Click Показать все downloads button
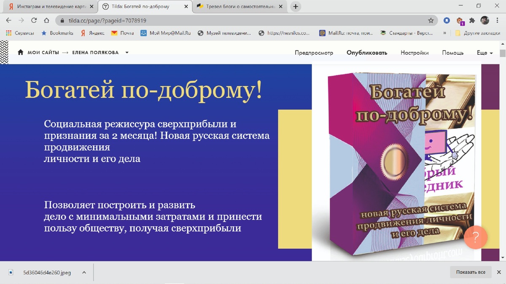Image resolution: width=506 pixels, height=284 pixels. [471, 272]
